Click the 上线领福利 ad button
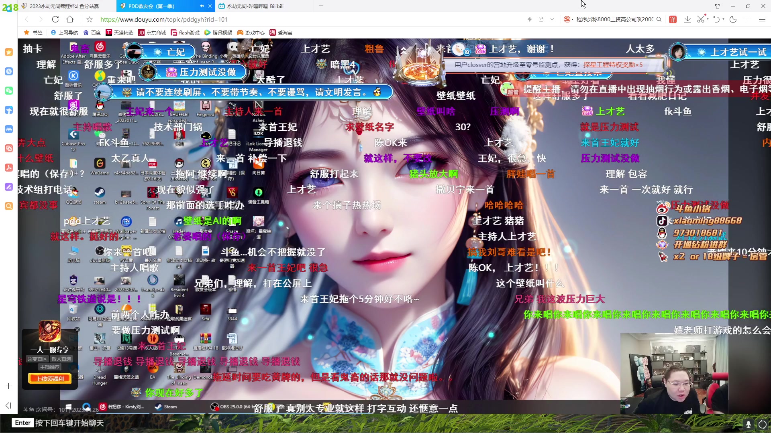 pos(50,379)
